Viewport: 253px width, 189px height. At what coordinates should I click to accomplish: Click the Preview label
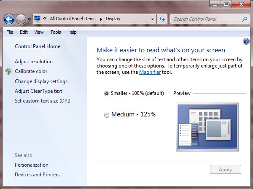182,93
